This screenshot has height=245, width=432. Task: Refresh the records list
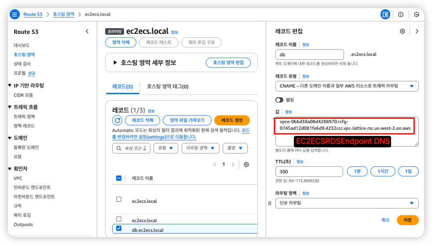click(x=117, y=120)
